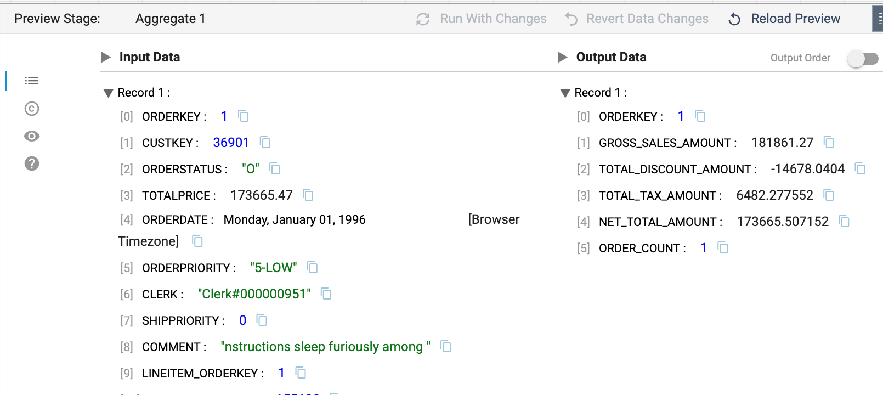Copy the GROSS_SALES_AMOUNT output value

[x=829, y=143]
